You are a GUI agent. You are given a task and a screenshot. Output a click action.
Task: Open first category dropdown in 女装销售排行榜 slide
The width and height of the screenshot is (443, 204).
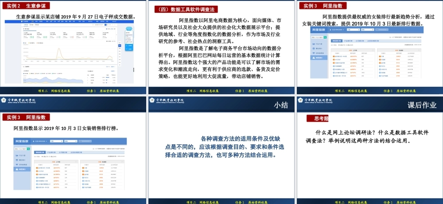(x=57, y=141)
